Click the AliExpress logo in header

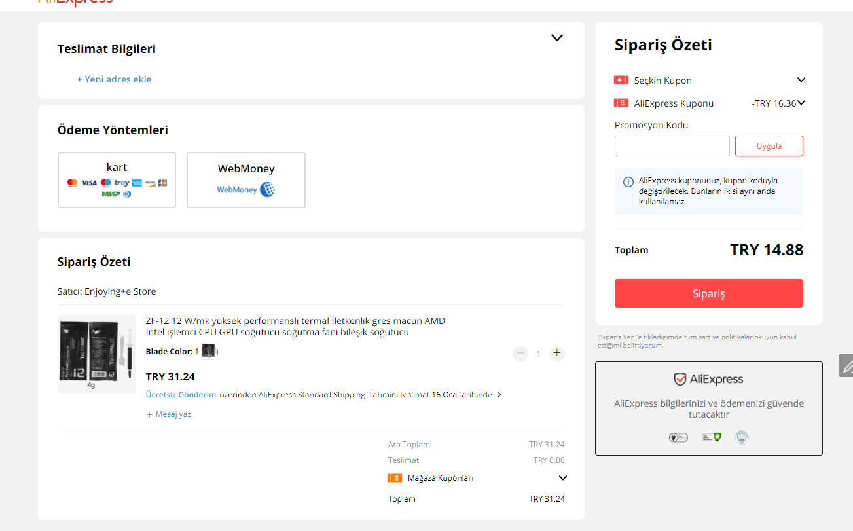pos(75,2)
